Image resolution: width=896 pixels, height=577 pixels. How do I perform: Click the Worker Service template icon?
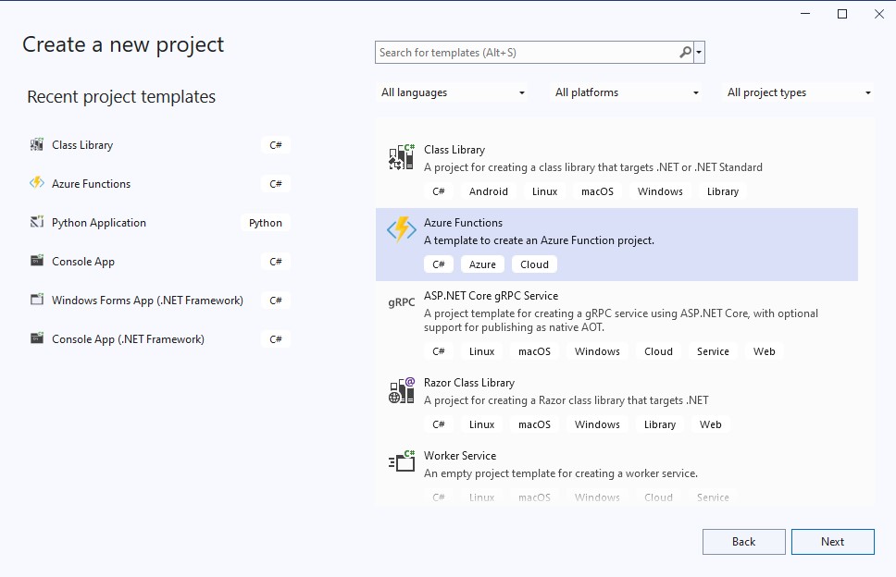[x=401, y=461]
